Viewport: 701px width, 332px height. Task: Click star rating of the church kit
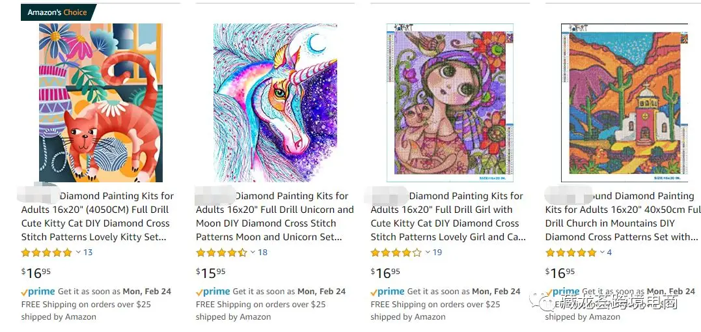571,253
